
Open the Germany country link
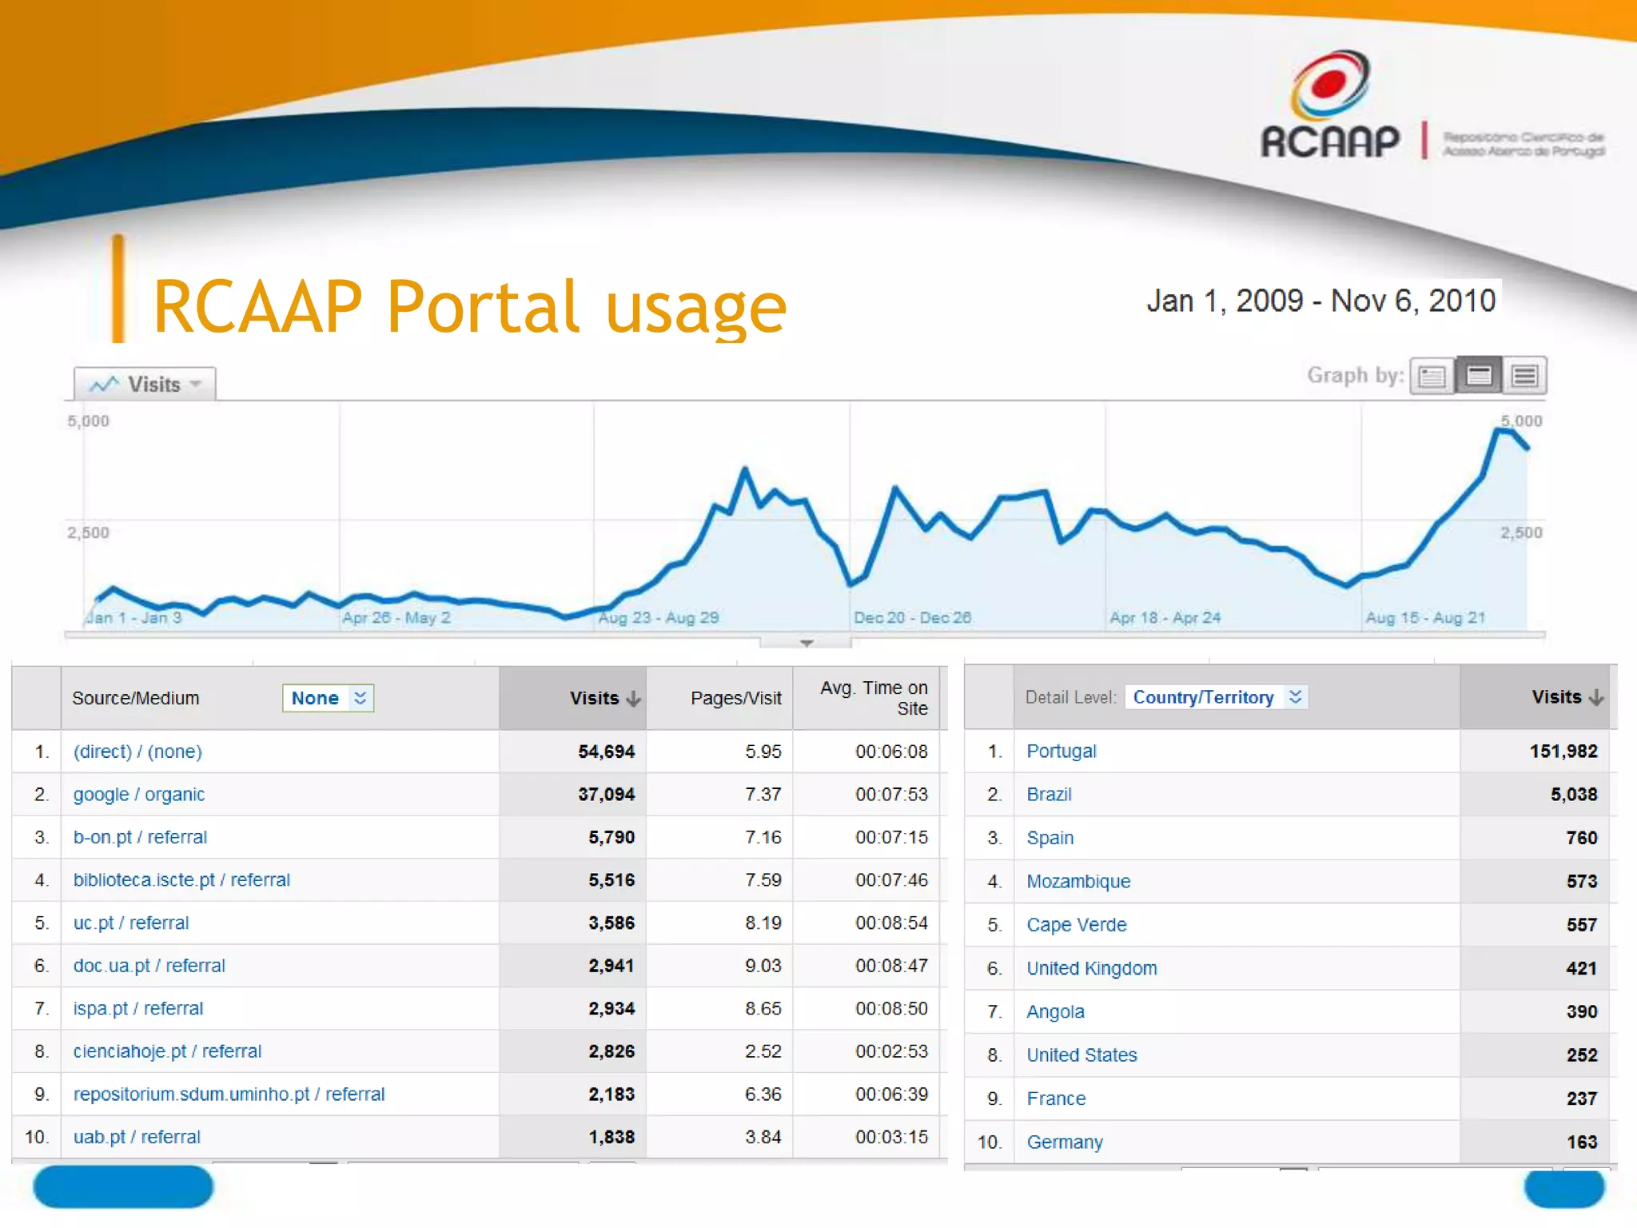pyautogui.click(x=1065, y=1142)
